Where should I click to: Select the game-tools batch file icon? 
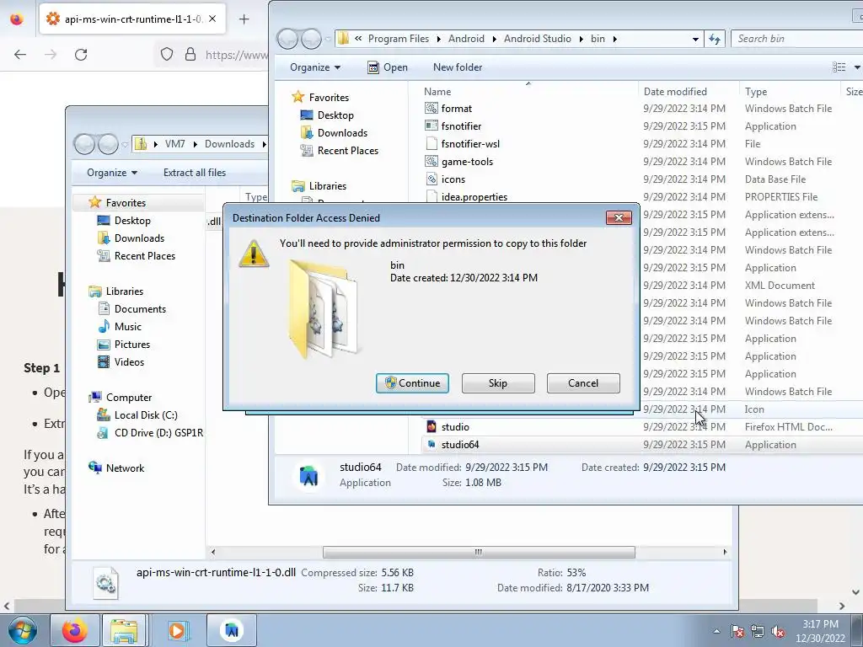point(431,161)
